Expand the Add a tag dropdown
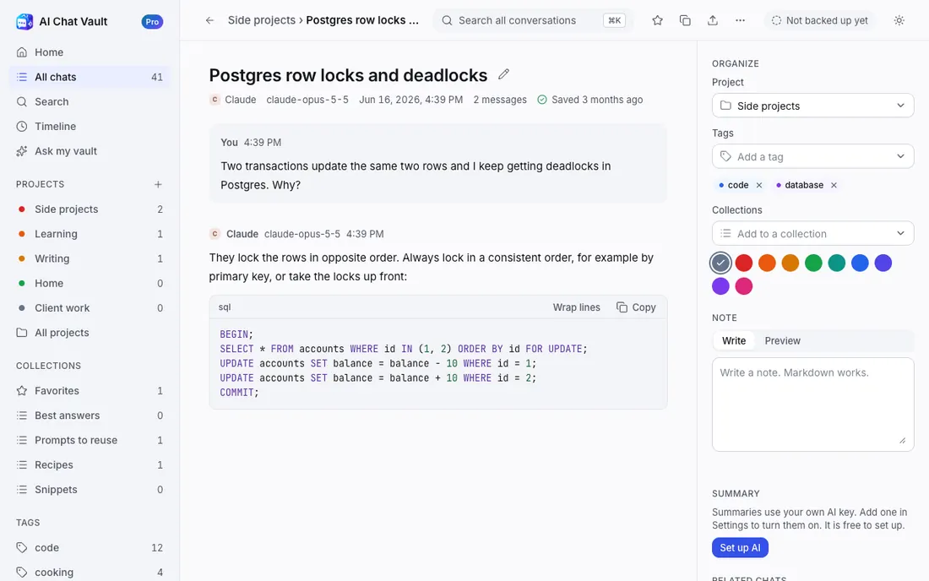 tap(812, 156)
